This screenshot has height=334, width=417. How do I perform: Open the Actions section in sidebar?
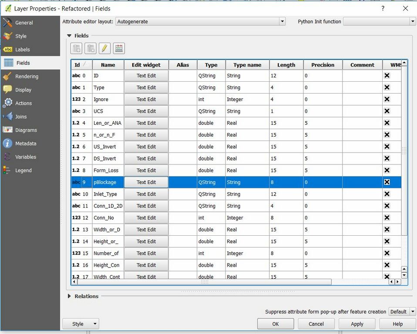click(24, 103)
